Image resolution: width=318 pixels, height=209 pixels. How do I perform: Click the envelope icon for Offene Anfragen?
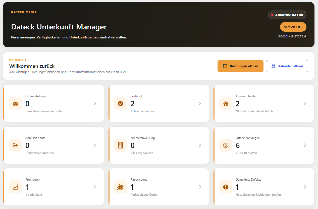(x=15, y=103)
